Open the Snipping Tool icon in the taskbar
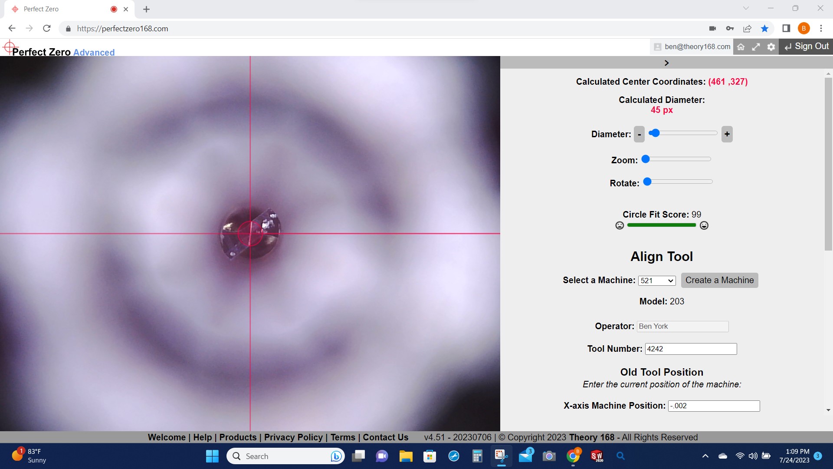 pos(501,456)
